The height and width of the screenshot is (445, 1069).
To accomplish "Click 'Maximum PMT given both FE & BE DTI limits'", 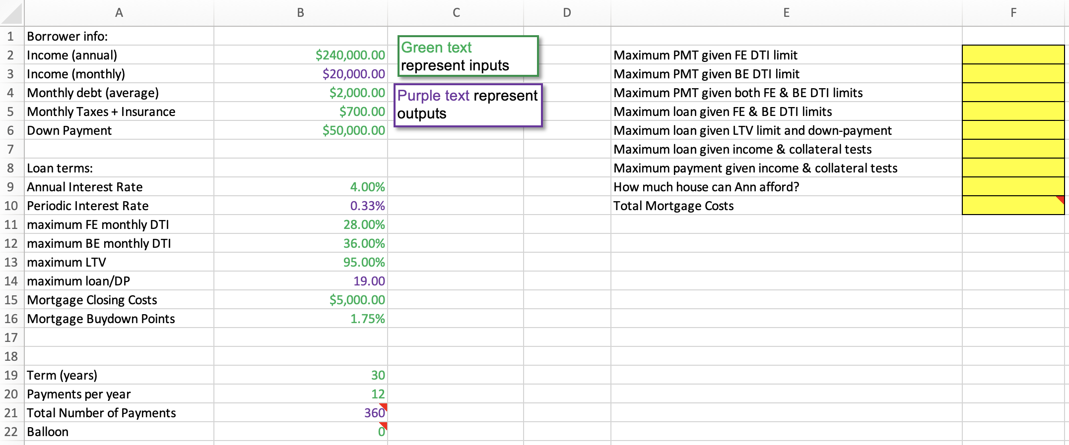I will [x=787, y=93].
